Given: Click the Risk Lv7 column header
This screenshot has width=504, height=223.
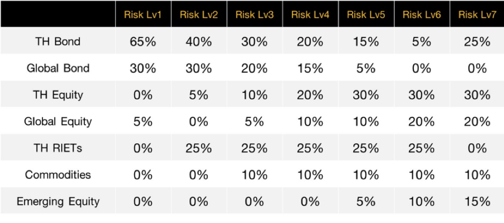Looking at the screenshot, I should pos(477,14).
